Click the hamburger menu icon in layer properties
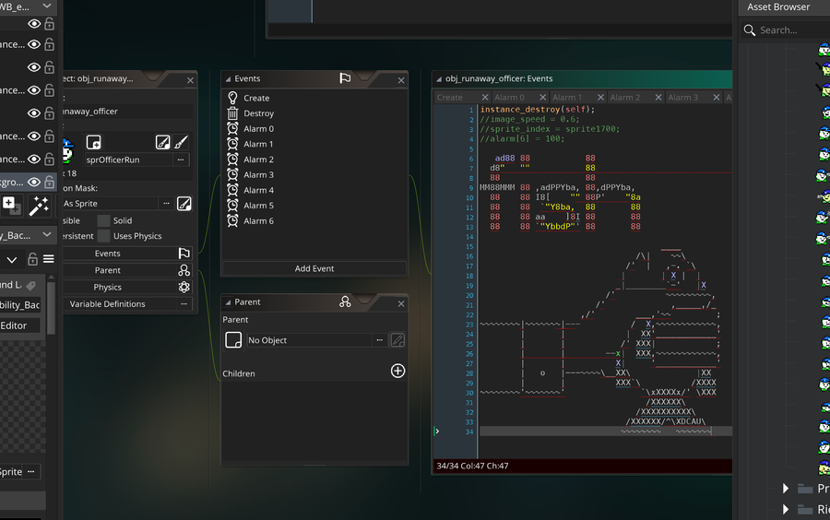Image resolution: width=830 pixels, height=520 pixels. 49,259
